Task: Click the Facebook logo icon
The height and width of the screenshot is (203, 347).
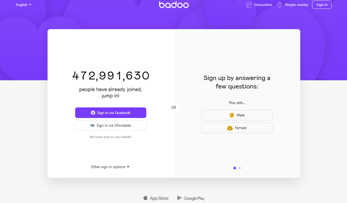Action: [x=93, y=113]
